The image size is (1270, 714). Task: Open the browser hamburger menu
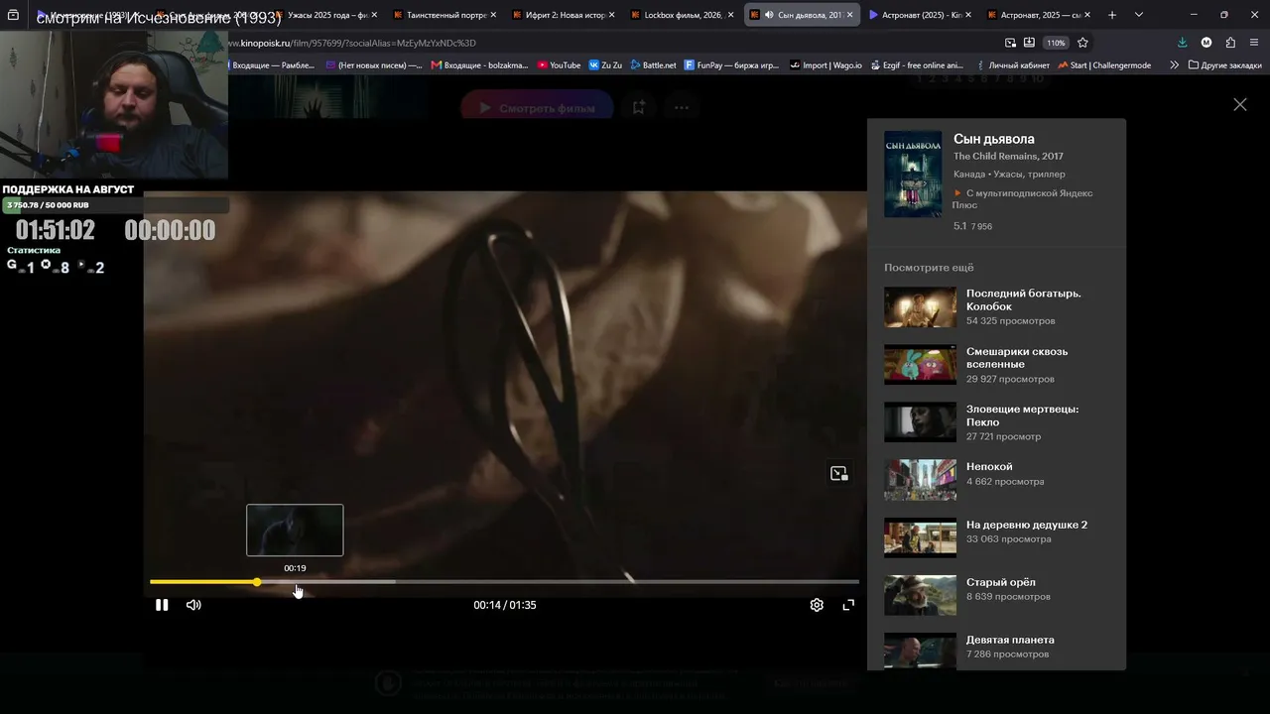pos(1255,43)
